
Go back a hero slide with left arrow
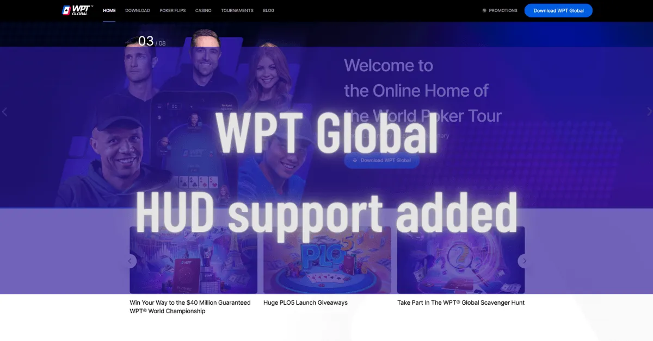tap(4, 111)
